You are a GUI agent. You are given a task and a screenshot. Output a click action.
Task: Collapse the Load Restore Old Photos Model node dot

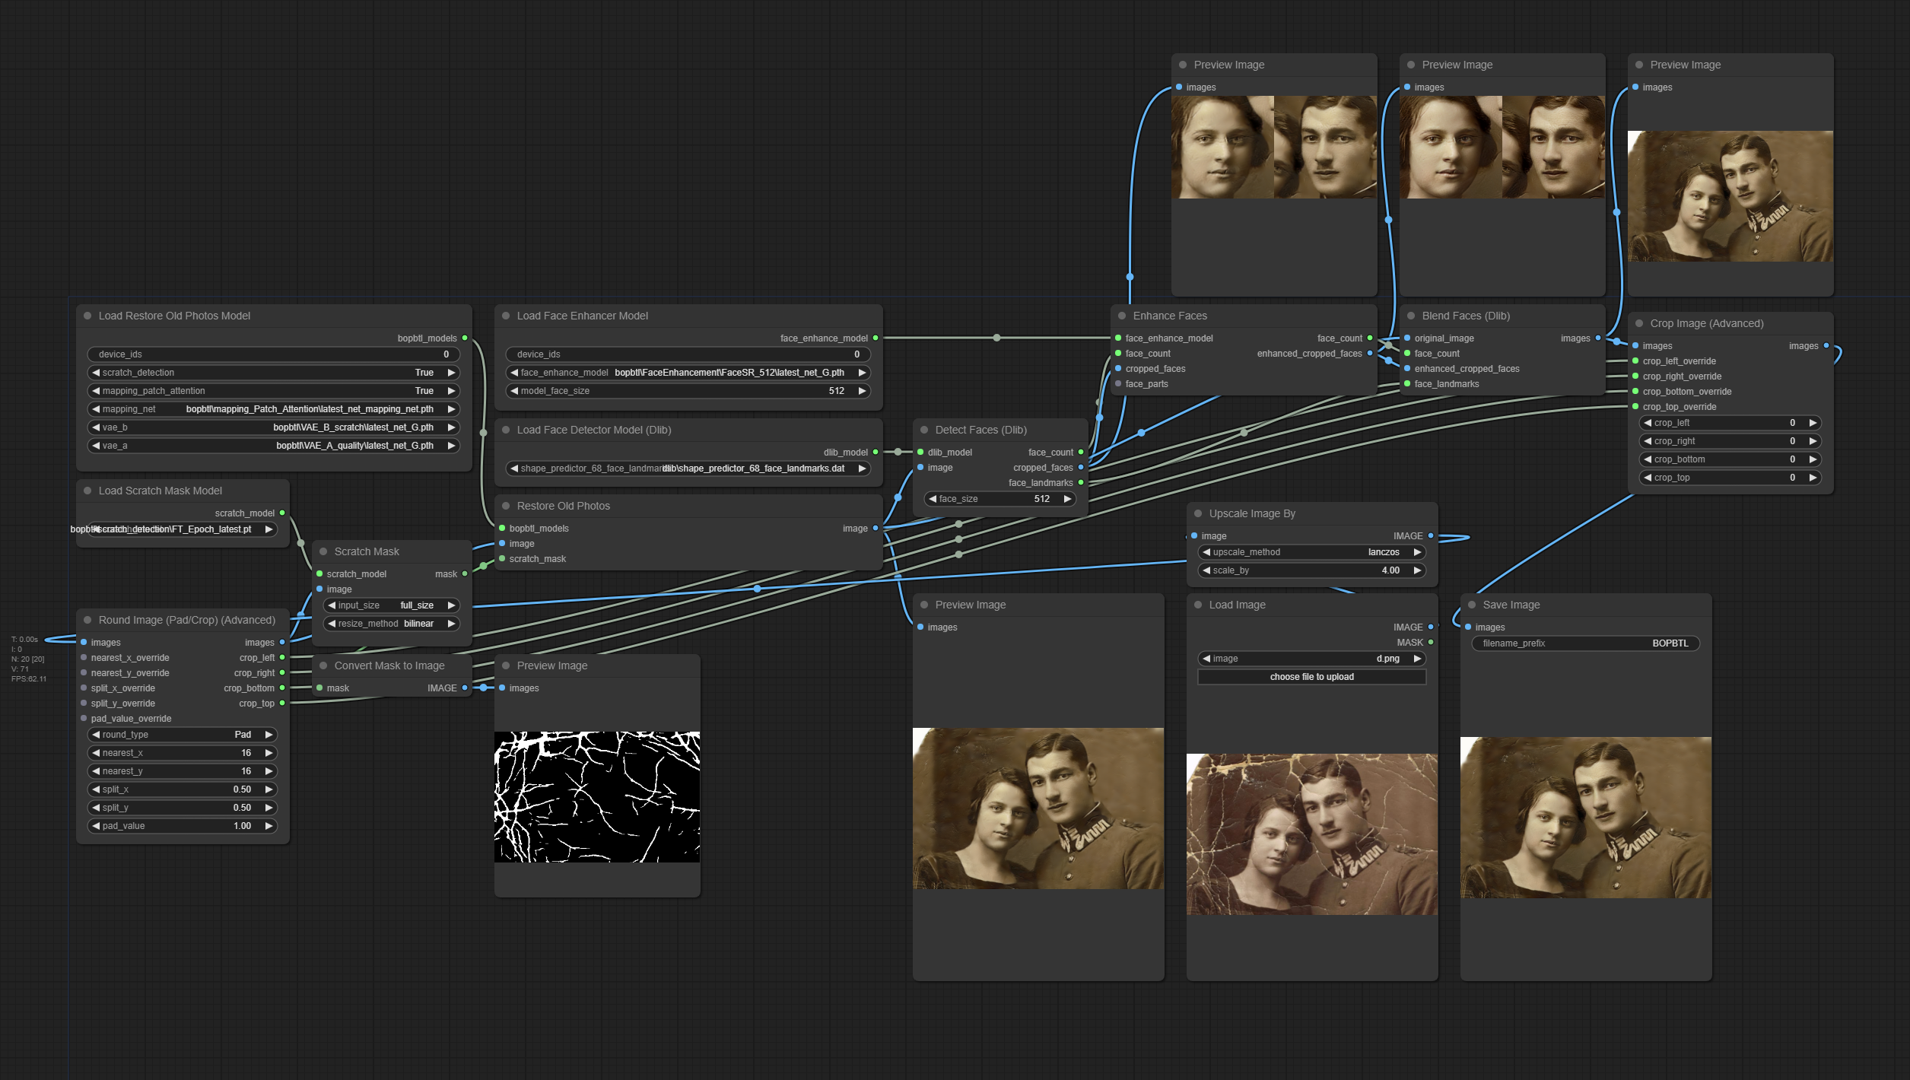87,316
